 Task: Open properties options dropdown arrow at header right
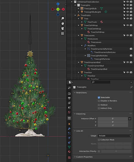131,82
